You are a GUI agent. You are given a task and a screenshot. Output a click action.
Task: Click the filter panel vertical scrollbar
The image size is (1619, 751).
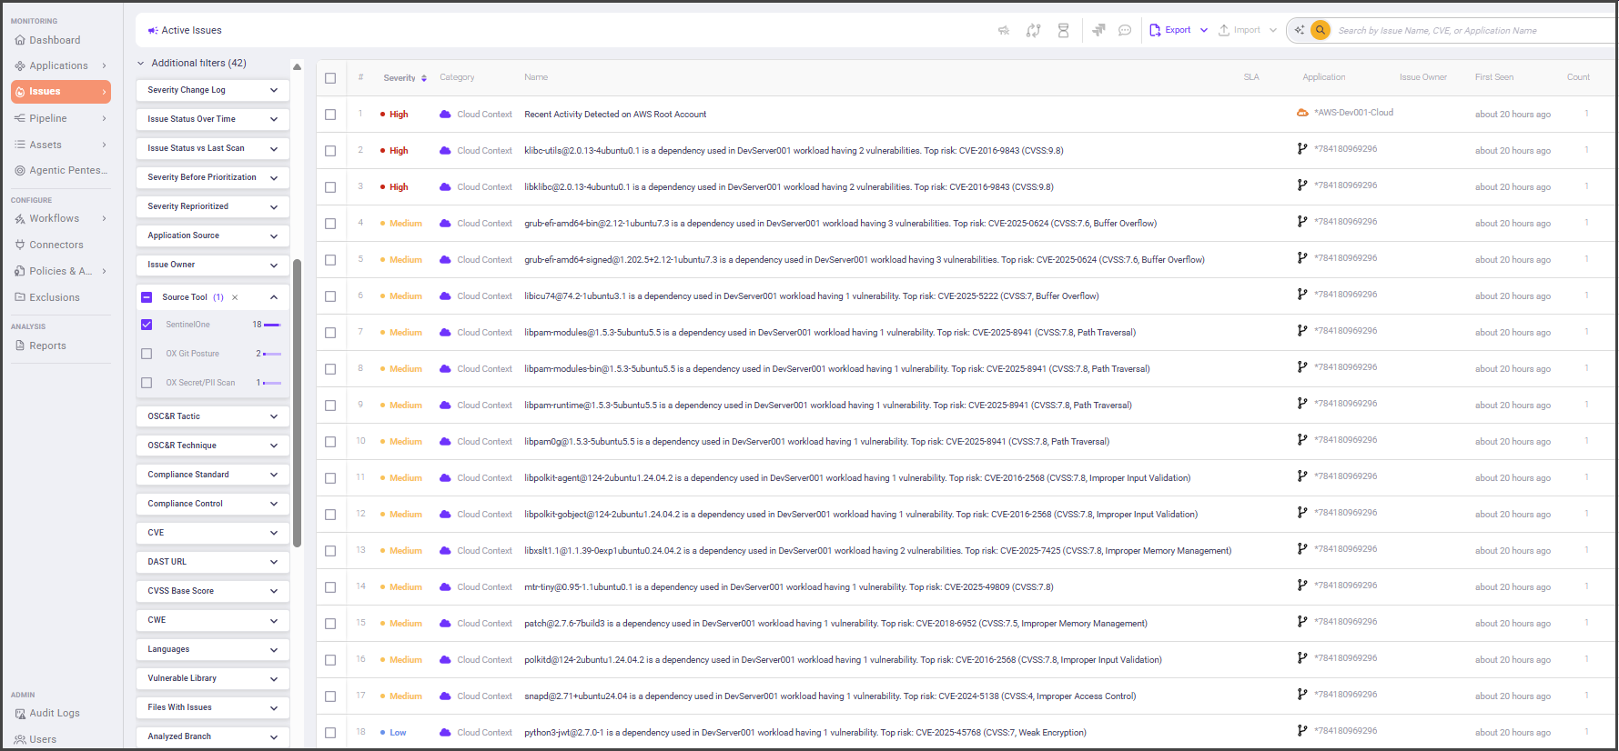[x=297, y=400]
